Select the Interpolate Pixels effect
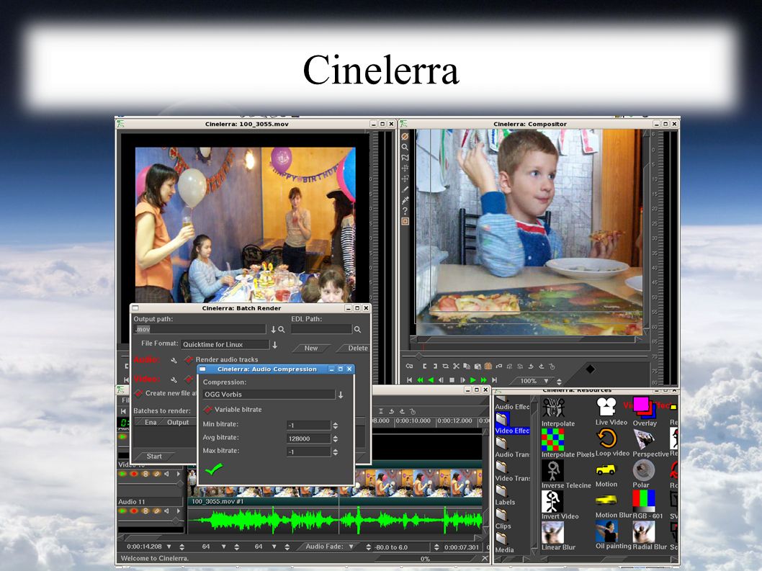Screen dimensions: 762x571 553,439
